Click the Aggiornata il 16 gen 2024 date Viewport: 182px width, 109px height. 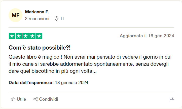pos(147,36)
